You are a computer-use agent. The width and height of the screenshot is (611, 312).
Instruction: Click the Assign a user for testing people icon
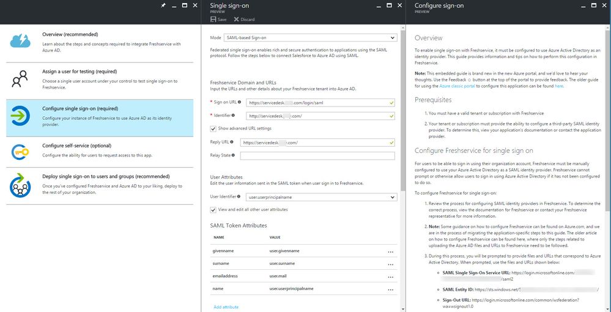click(x=20, y=79)
